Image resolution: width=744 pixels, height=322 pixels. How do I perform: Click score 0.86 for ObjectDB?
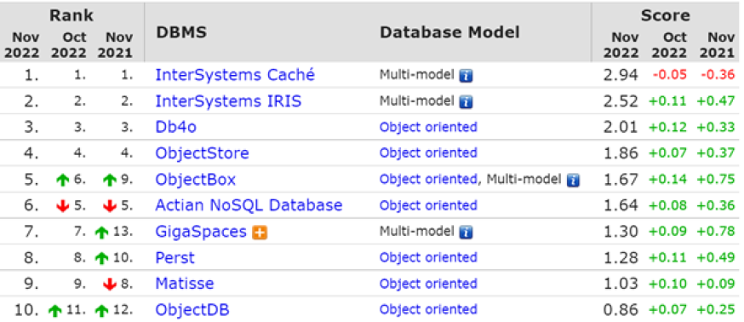click(x=621, y=310)
